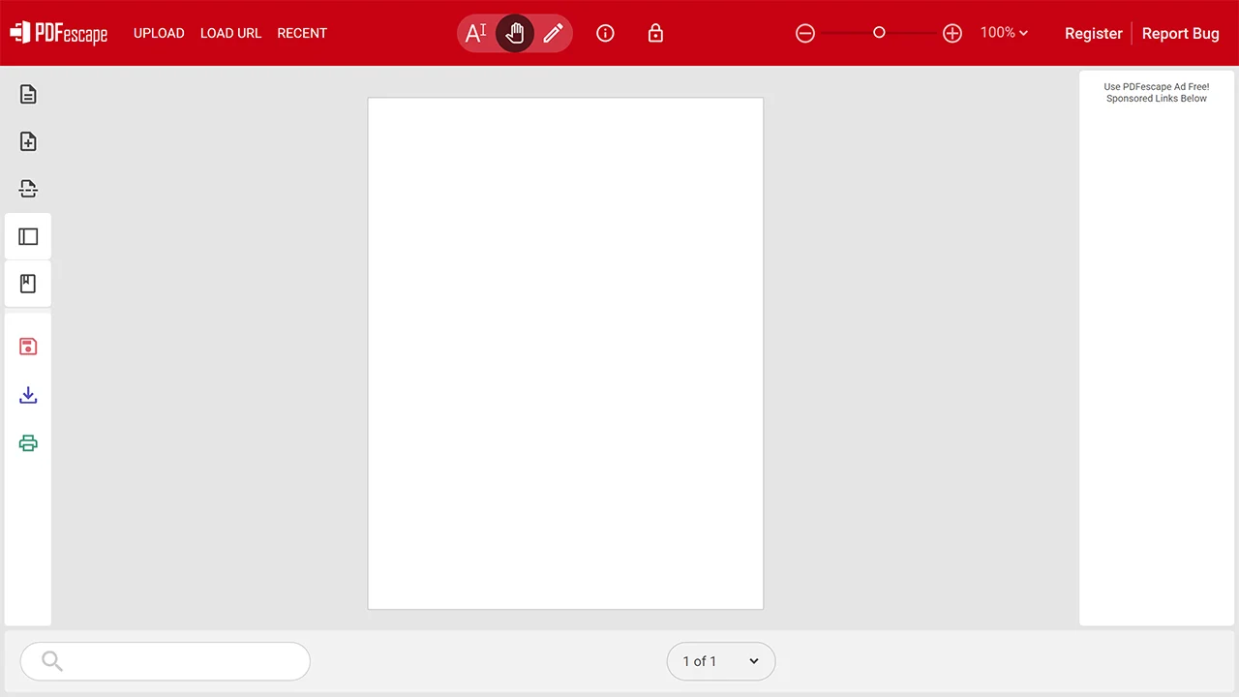Open the LOAD URL menu
The image size is (1239, 697).
point(230,33)
